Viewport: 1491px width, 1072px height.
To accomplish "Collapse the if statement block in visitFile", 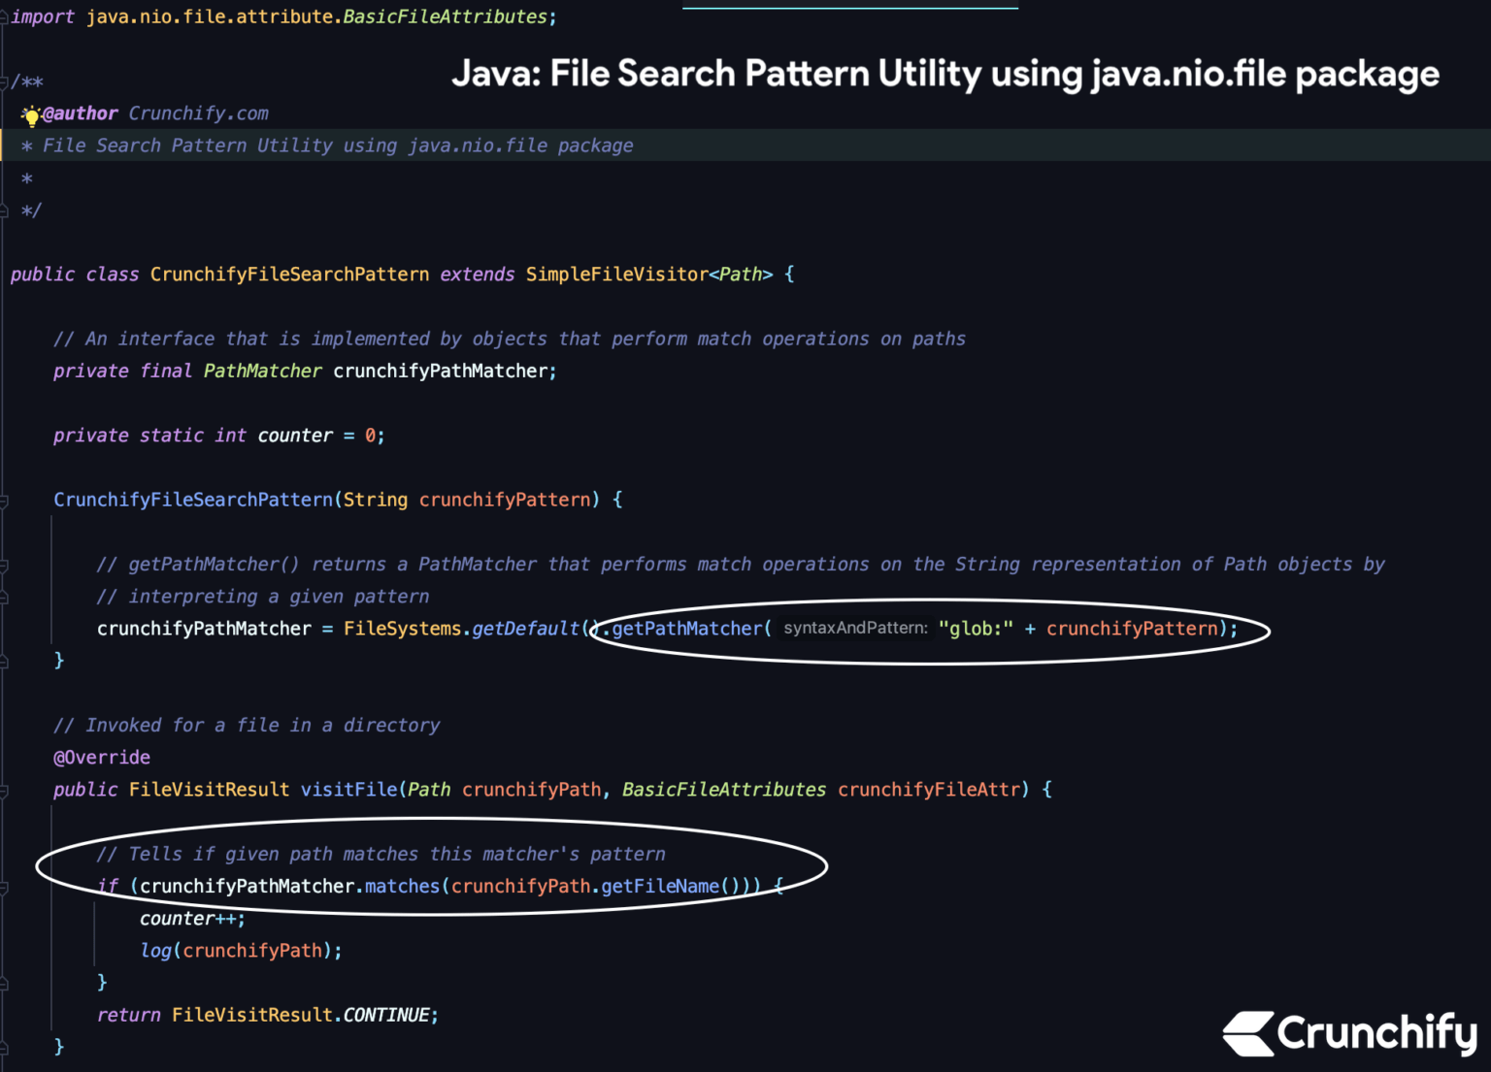I will 5,886.
